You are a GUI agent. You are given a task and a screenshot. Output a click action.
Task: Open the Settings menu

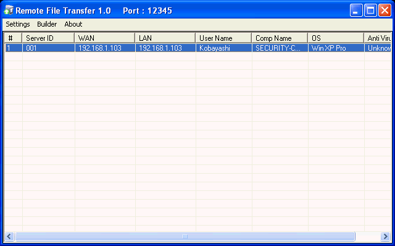(18, 24)
